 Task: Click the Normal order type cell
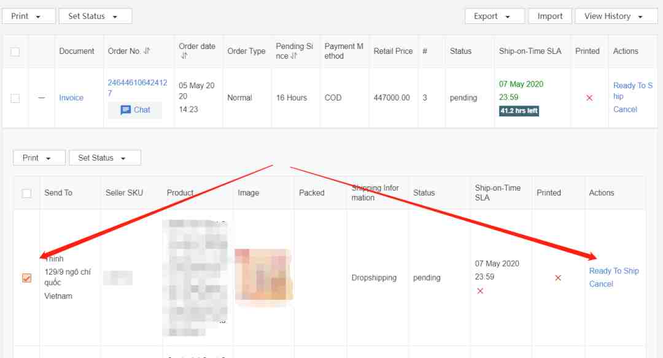(239, 97)
